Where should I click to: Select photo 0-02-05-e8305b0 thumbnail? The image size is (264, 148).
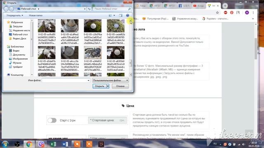[x=115, y=53]
